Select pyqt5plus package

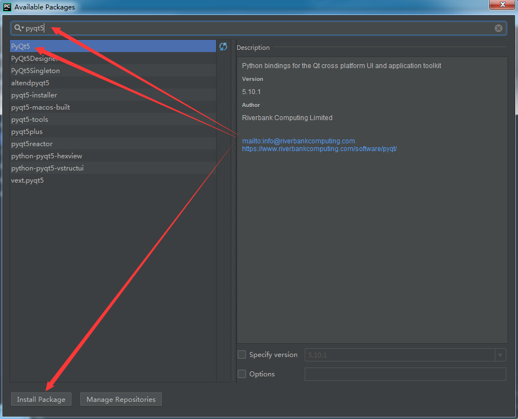113,132
